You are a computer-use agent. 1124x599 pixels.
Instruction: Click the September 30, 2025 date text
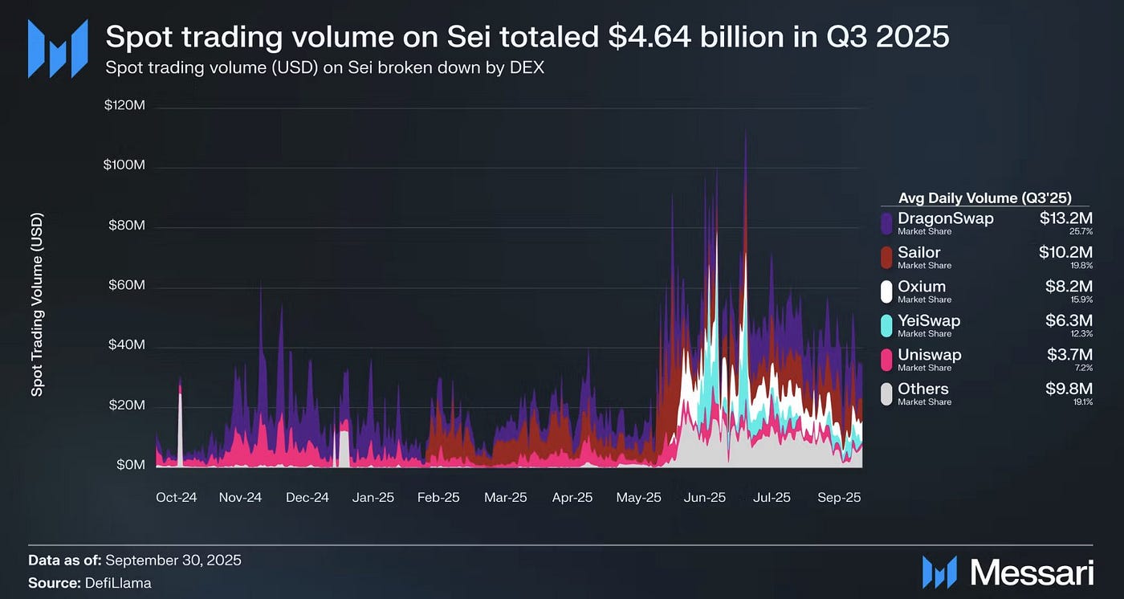click(x=173, y=560)
